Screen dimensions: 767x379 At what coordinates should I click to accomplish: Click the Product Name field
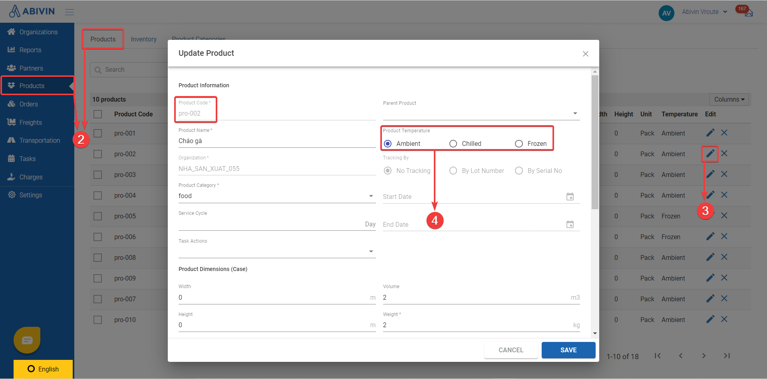pyautogui.click(x=277, y=141)
